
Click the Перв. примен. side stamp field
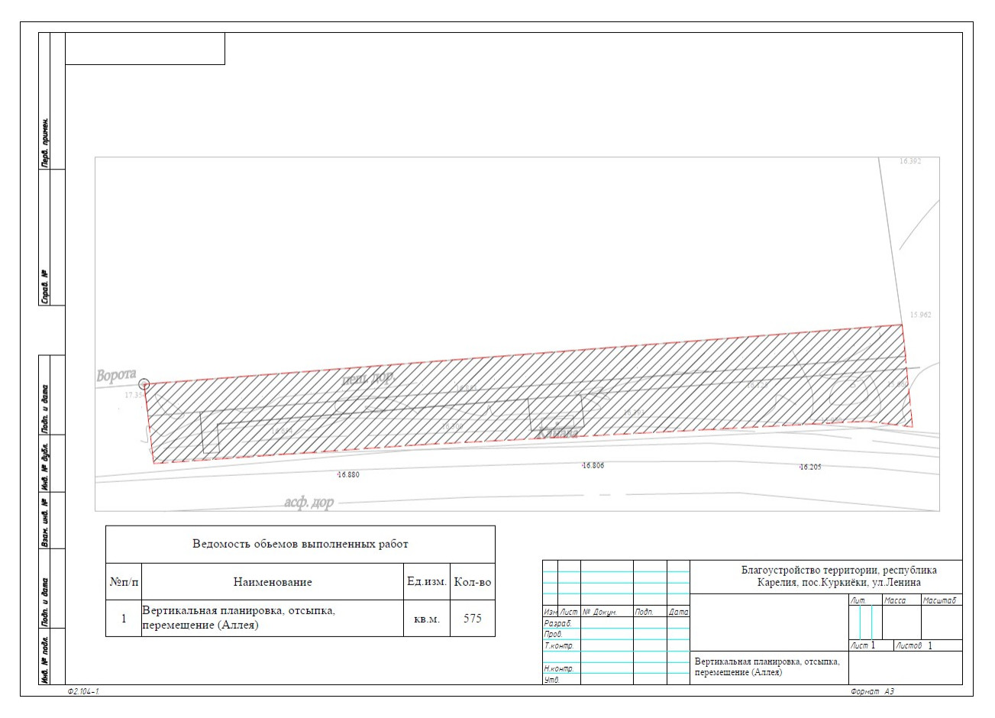pos(45,143)
